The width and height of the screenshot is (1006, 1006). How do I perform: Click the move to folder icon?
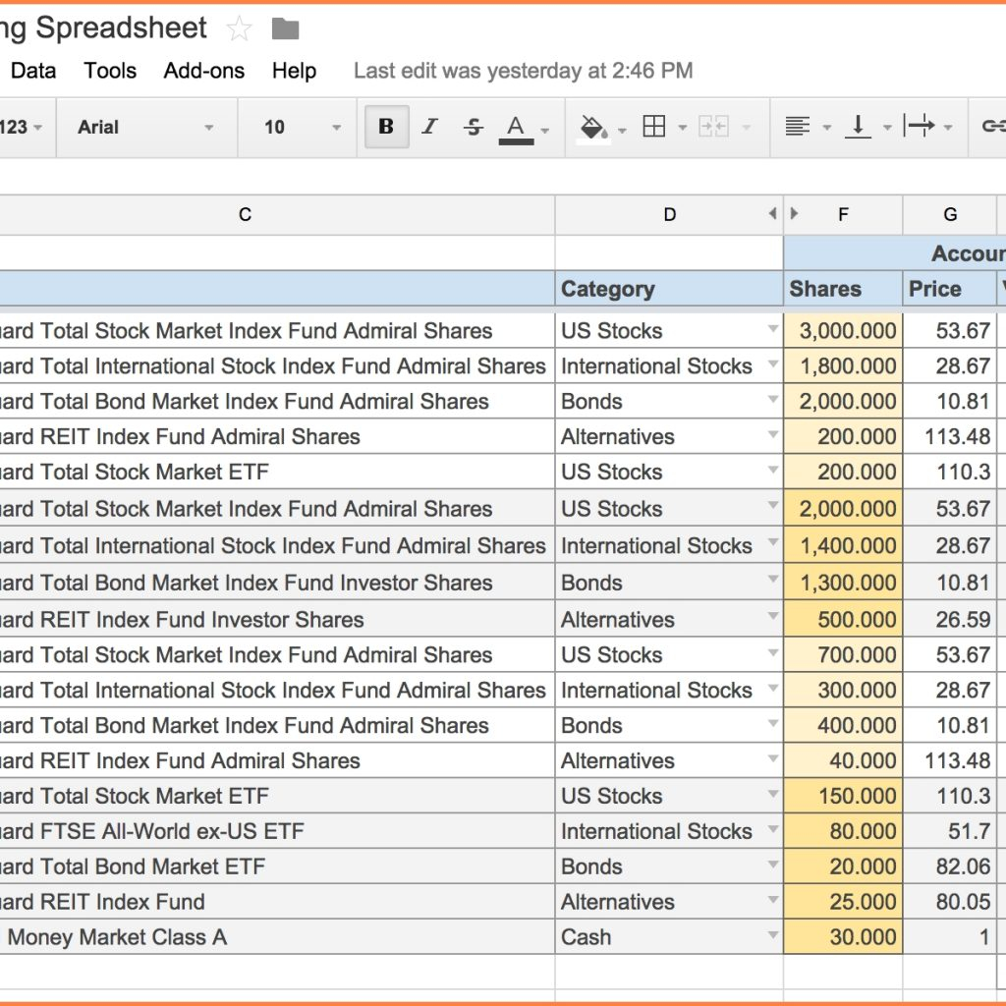click(x=284, y=28)
